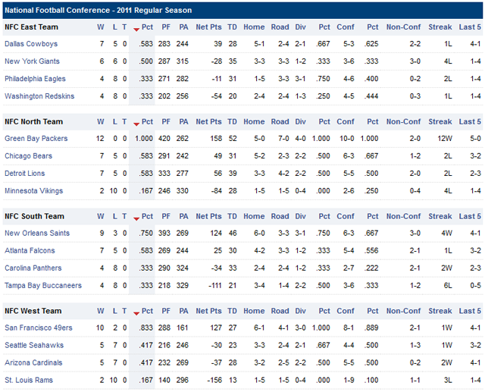Open the New York Giants link
485x392 pixels.
point(32,61)
